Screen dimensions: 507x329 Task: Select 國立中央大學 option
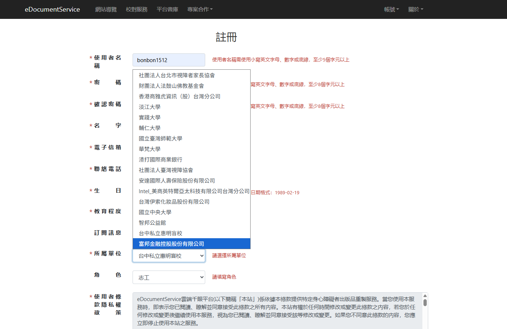point(191,212)
